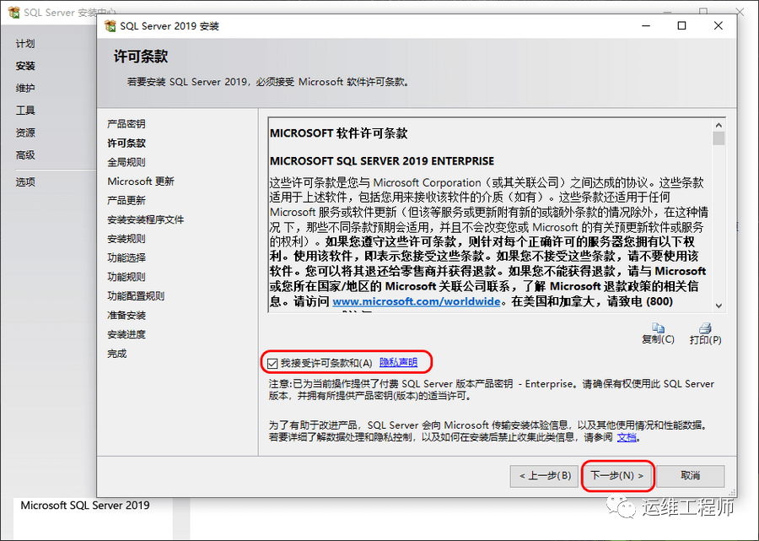Click 功能选择 step in setup list
Screen dimensions: 759x541
tap(126, 257)
